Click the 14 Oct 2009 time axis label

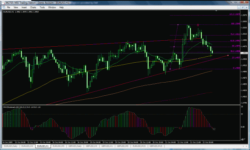point(8,142)
